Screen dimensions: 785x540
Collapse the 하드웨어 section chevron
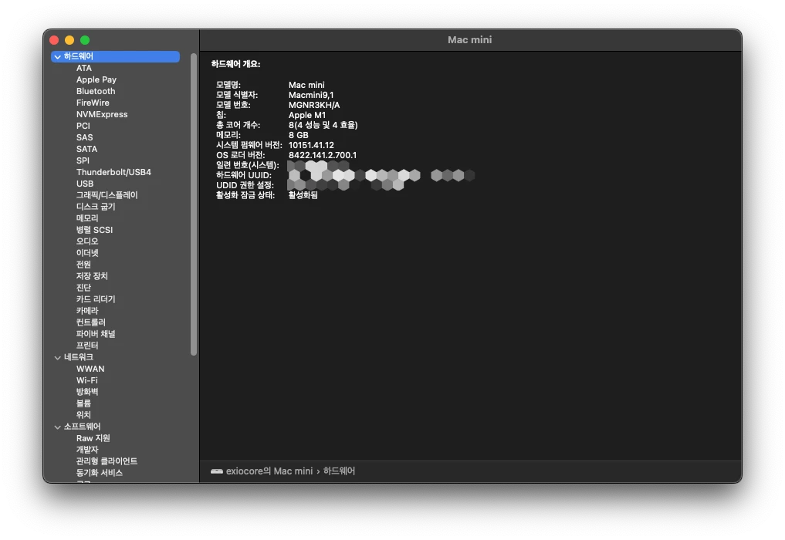point(58,56)
